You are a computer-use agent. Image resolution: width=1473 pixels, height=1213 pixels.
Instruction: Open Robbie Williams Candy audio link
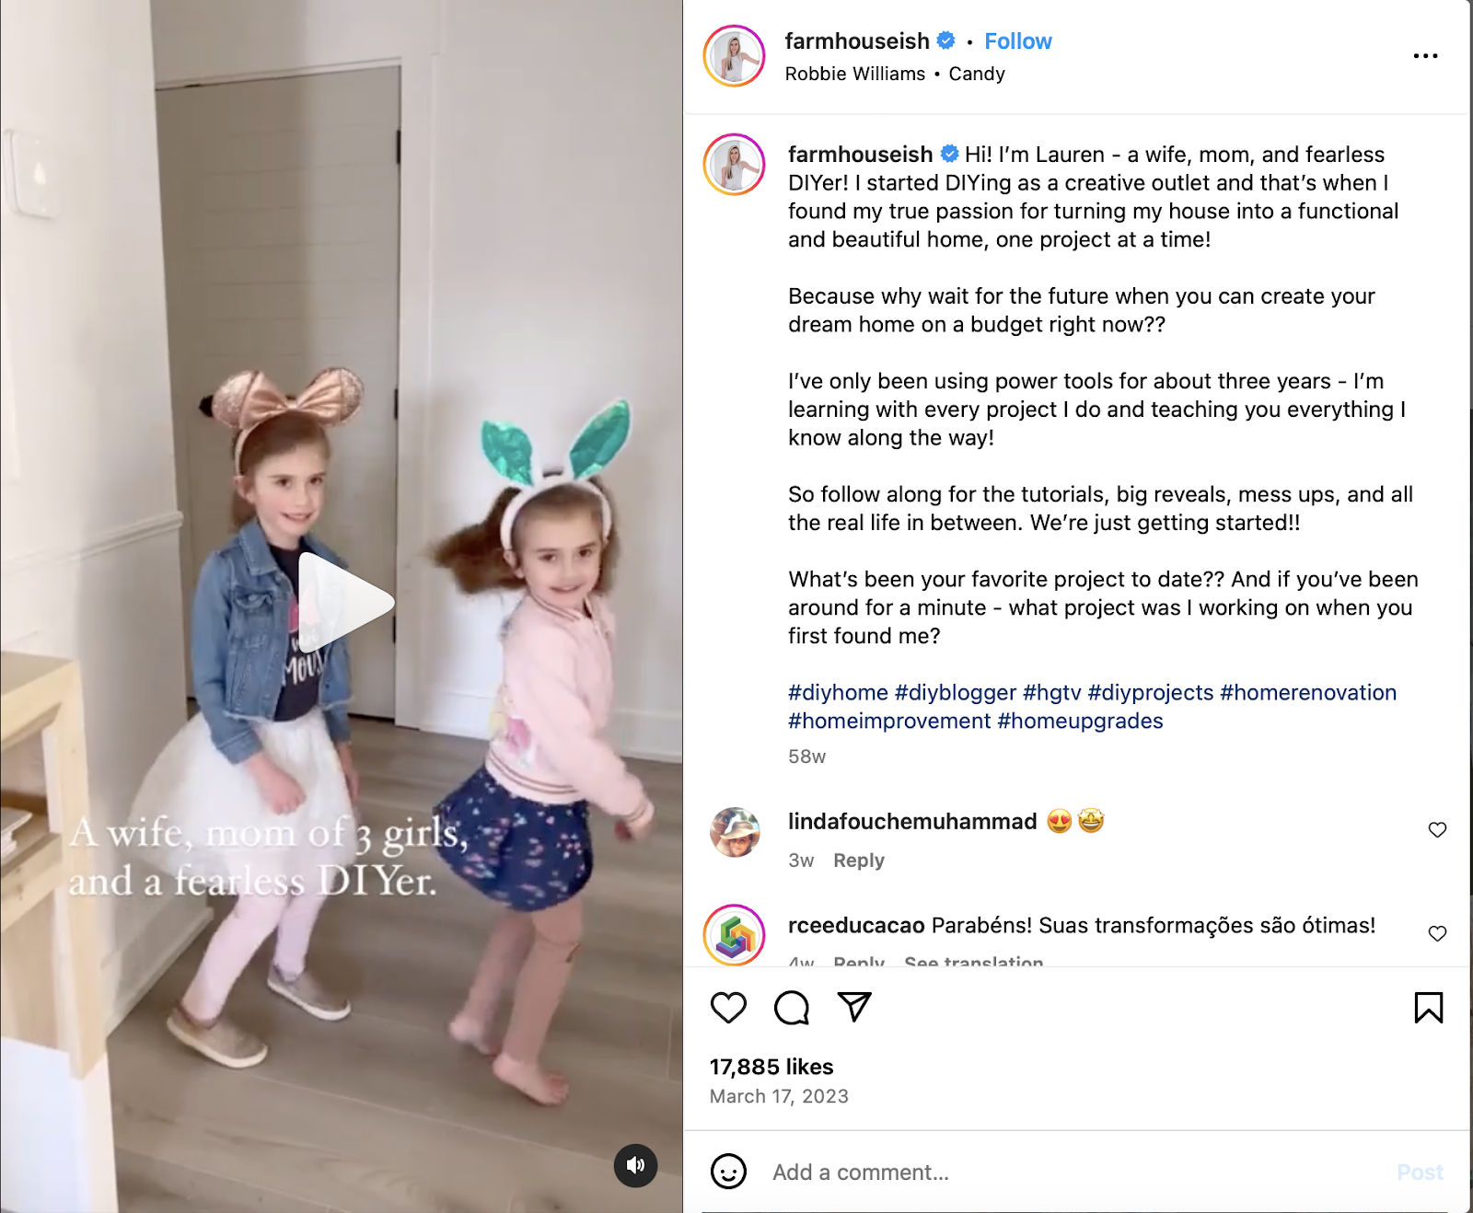894,74
